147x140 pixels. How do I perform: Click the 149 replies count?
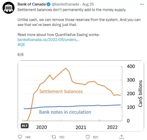pos(28,137)
